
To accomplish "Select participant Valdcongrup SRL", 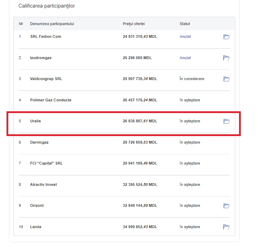I will pos(46,79).
